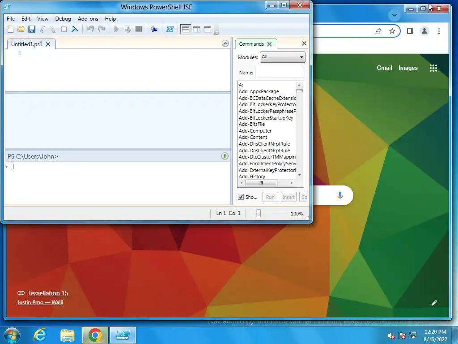Close the Commands add-on pane
This screenshot has height=344, width=458.
pos(304,43)
